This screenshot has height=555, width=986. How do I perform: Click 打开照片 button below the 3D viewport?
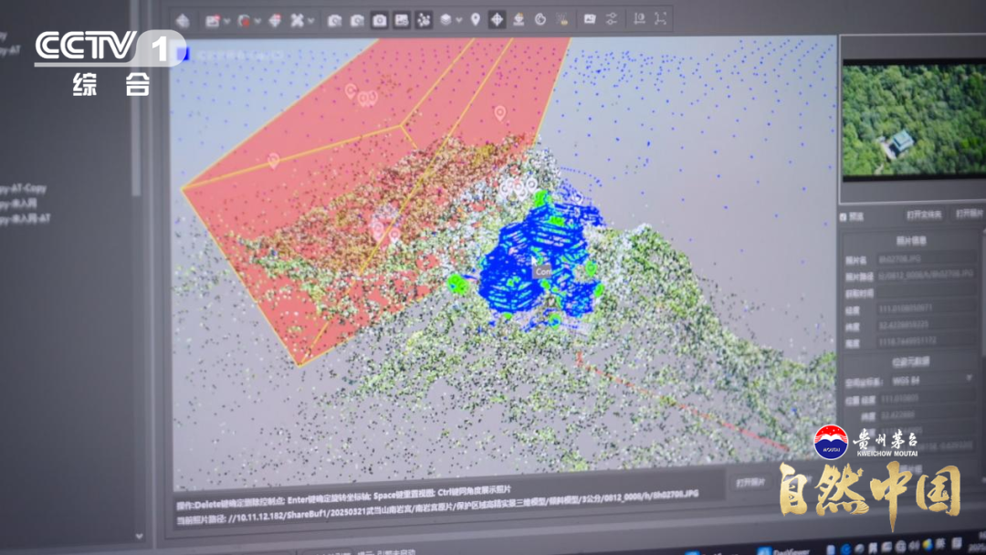pyautogui.click(x=750, y=483)
